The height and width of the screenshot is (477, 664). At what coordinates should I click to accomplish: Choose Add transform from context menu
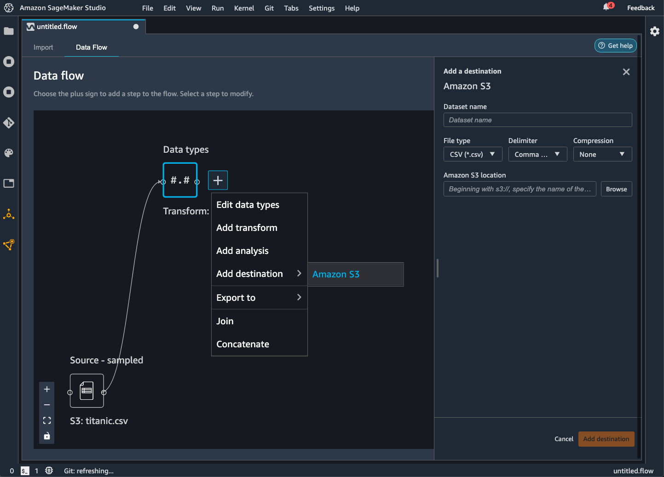pyautogui.click(x=247, y=228)
